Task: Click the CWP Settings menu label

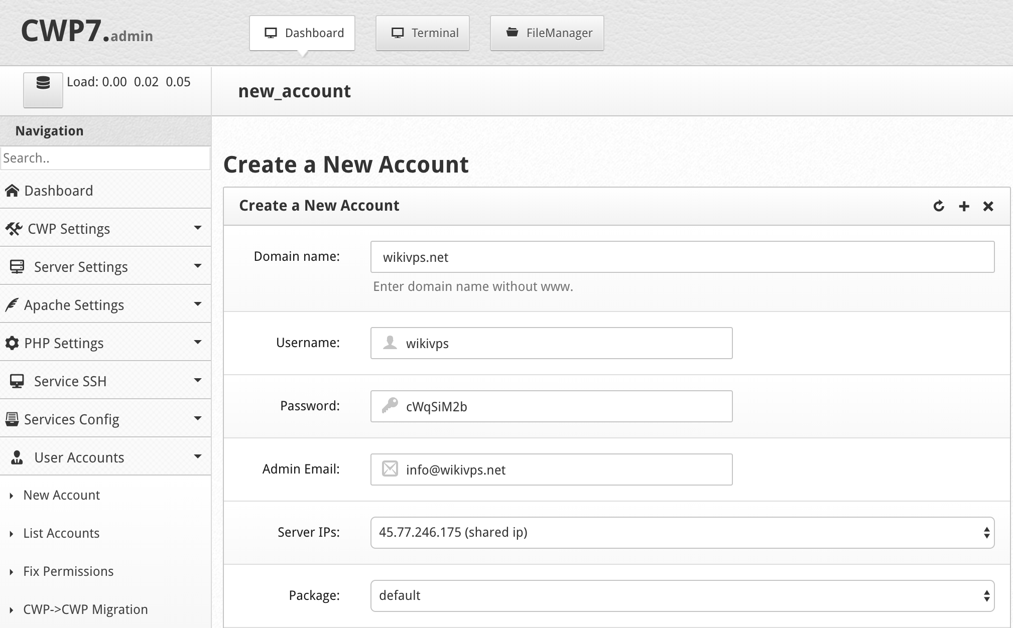Action: [69, 229]
